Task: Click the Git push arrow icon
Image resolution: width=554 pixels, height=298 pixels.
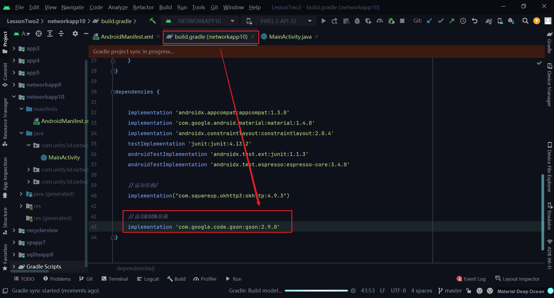Action: [x=452, y=21]
